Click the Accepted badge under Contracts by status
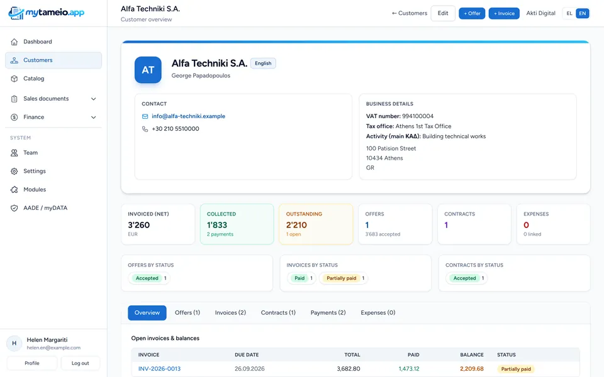This screenshot has height=377, width=604. click(464, 278)
